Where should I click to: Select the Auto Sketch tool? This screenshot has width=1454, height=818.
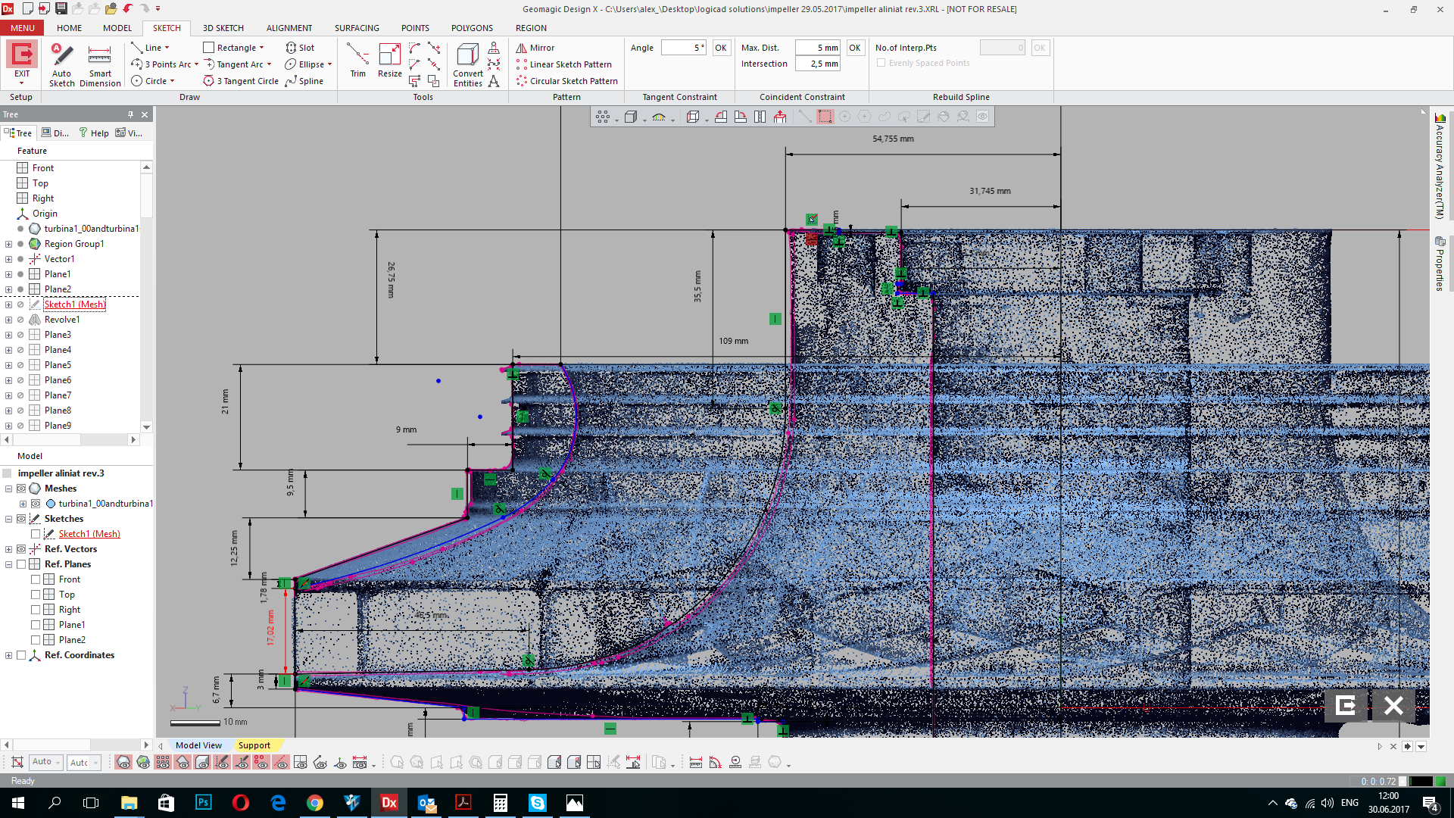tap(62, 65)
